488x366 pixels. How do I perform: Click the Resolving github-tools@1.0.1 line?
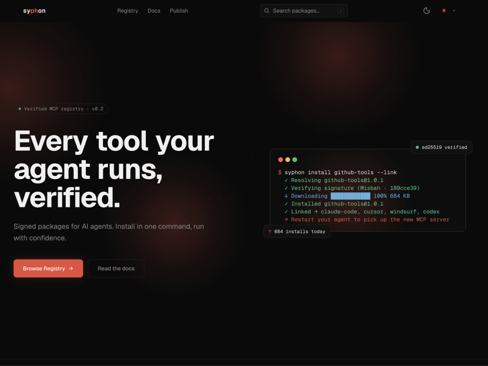pos(334,180)
